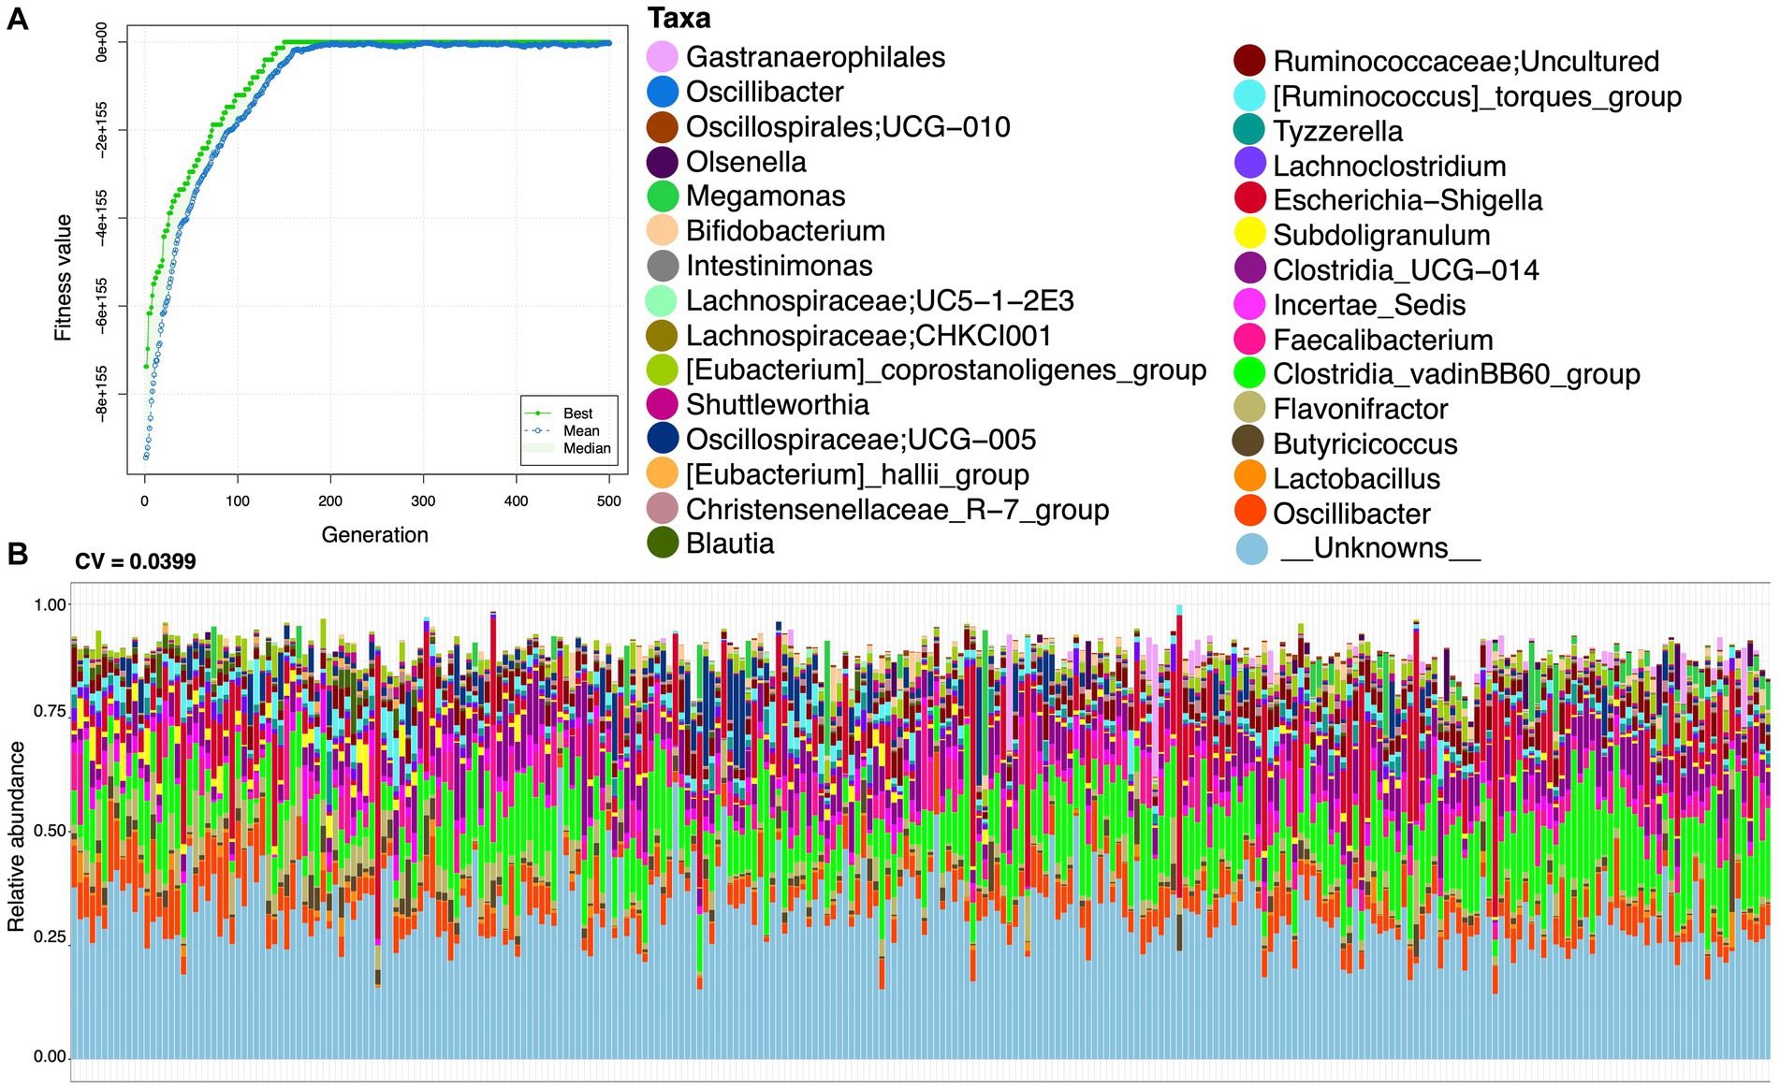Click the '-2e+155' fitness tick label
This screenshot has height=1088, width=1780.
coord(101,129)
